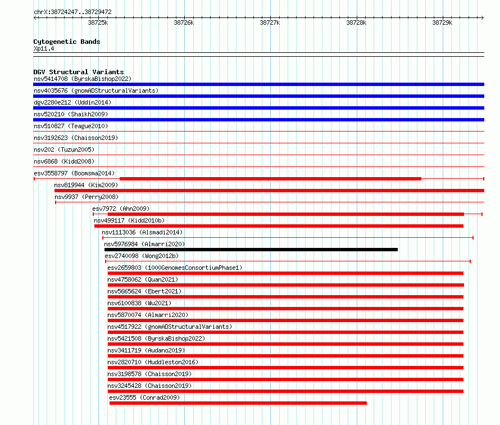Click the nsv5976984 (Almarri2020) label
Image resolution: width=500 pixels, height=425 pixels.
click(x=144, y=244)
